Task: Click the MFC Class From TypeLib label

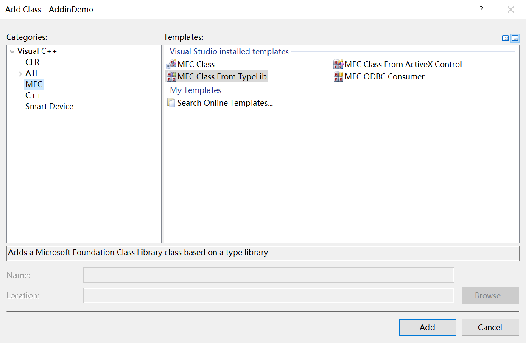Action: pos(222,77)
